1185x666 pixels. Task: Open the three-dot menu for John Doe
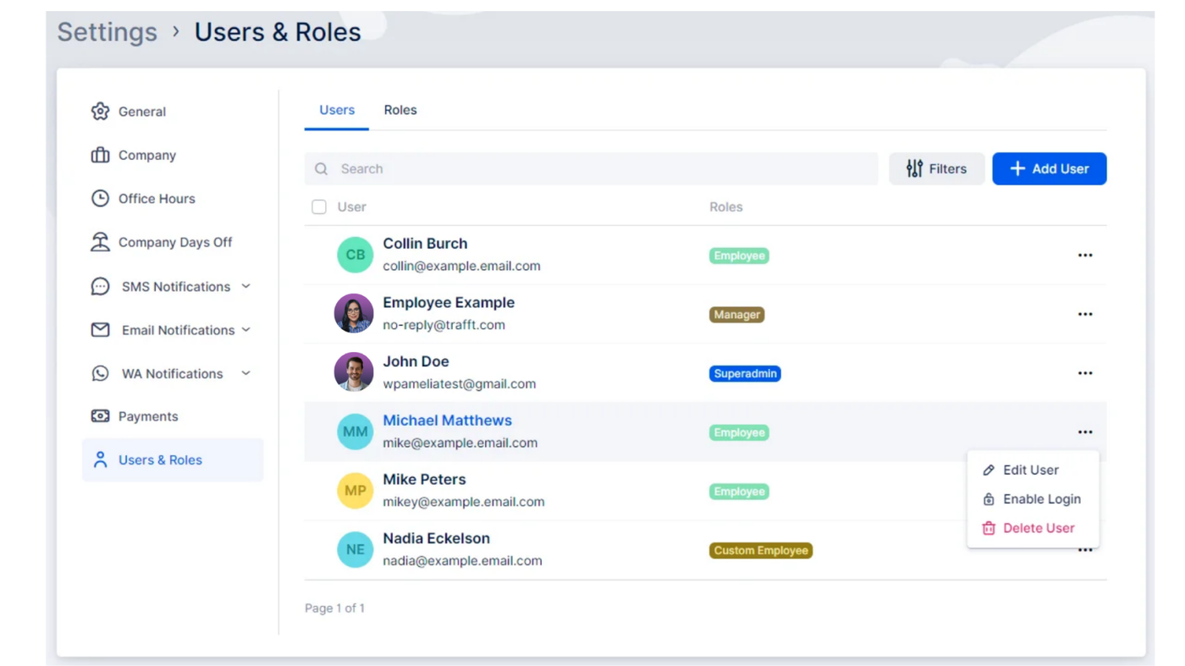pos(1084,373)
